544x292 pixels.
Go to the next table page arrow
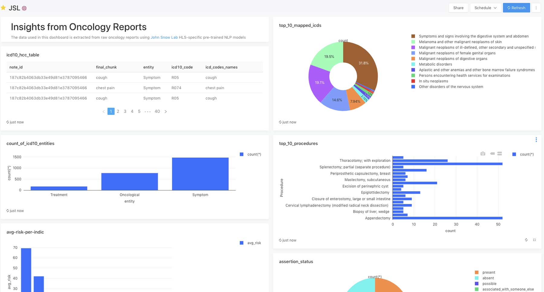click(166, 112)
